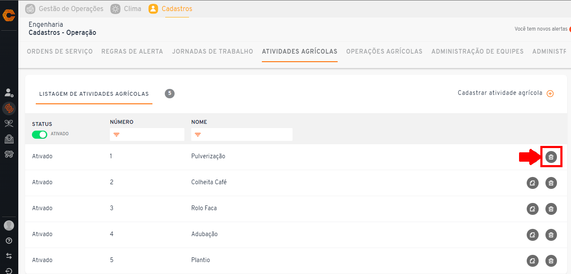Click the orange plus circle icon
Image resolution: width=571 pixels, height=274 pixels.
(550, 94)
